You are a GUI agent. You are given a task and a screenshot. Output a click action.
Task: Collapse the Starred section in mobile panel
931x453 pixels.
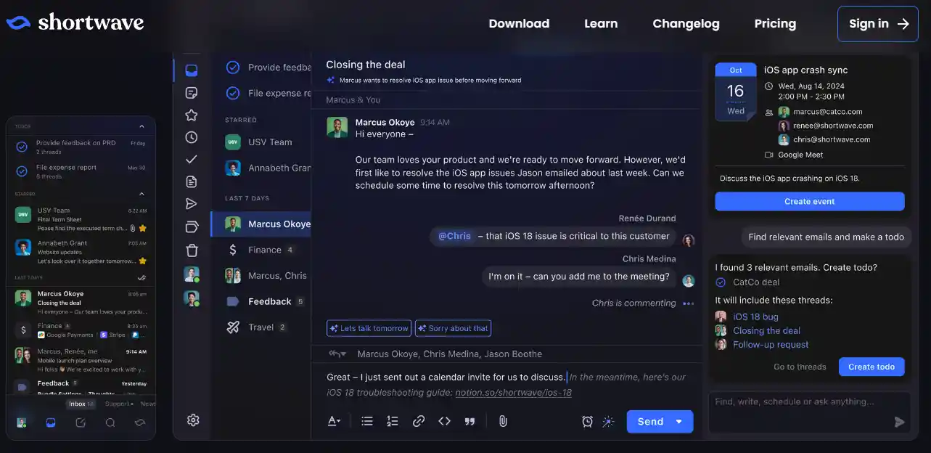[x=142, y=194]
